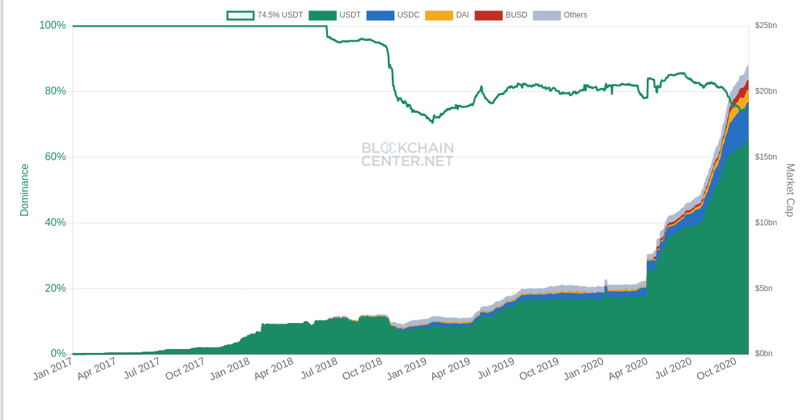Click the orange DAI legend swatch
This screenshot has height=420, width=809.
click(x=439, y=15)
